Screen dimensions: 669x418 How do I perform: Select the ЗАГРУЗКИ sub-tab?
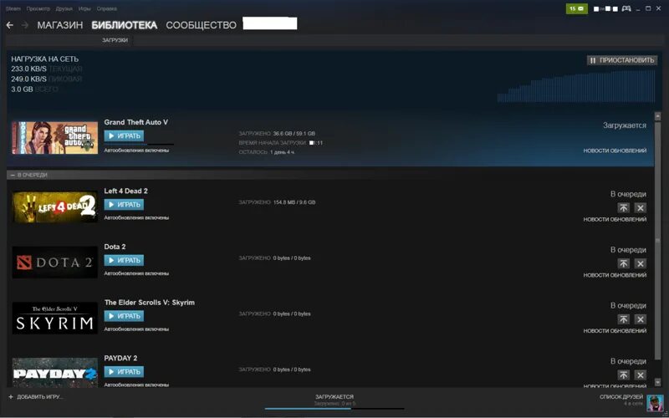tap(115, 40)
